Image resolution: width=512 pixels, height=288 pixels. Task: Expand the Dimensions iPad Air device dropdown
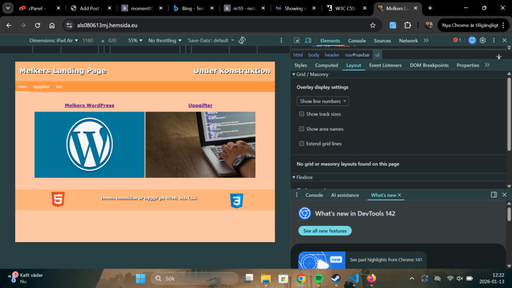click(54, 40)
